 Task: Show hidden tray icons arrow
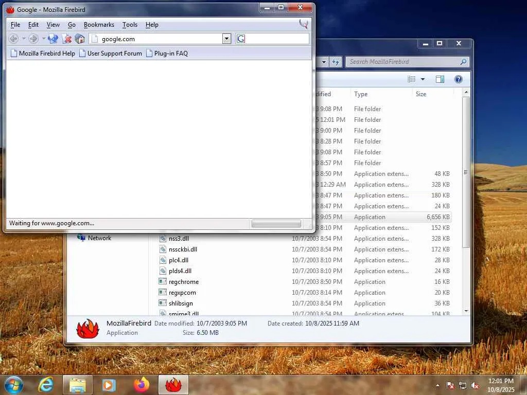[x=437, y=386]
